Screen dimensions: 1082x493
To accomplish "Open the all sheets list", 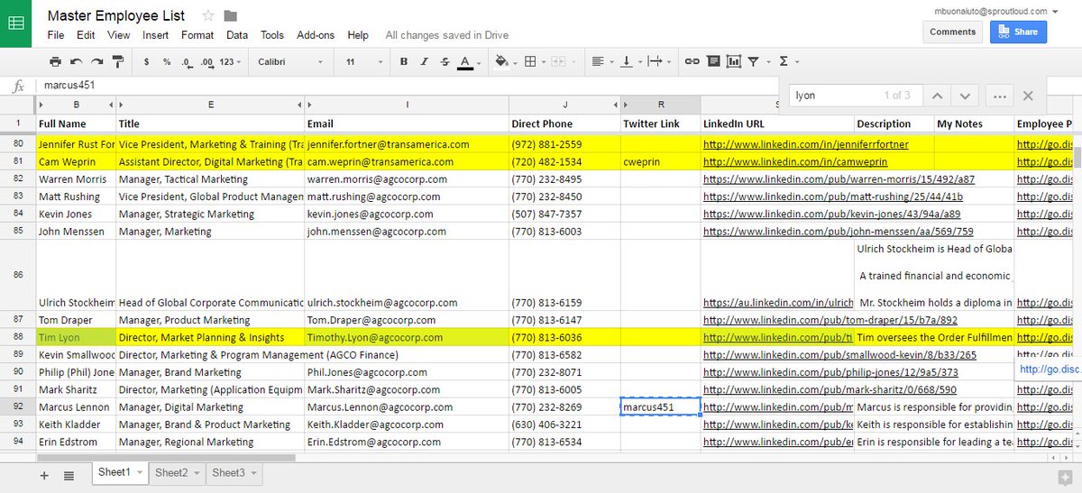I will [x=69, y=475].
